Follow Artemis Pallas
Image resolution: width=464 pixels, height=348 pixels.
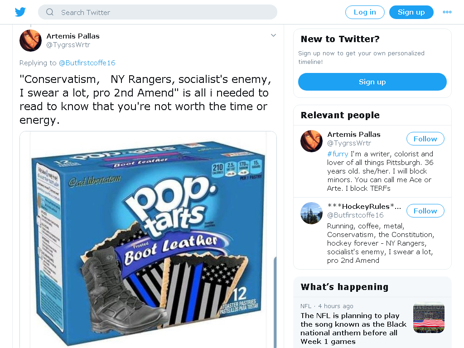[425, 139]
